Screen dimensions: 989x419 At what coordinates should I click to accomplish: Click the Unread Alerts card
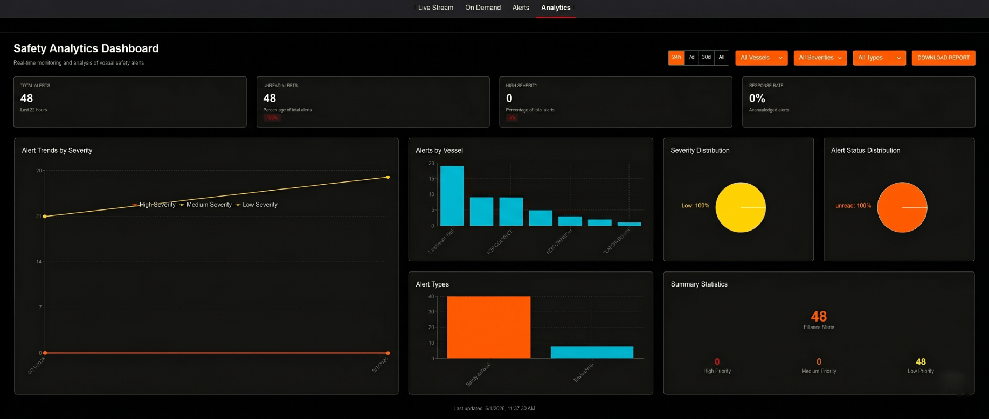pyautogui.click(x=373, y=102)
